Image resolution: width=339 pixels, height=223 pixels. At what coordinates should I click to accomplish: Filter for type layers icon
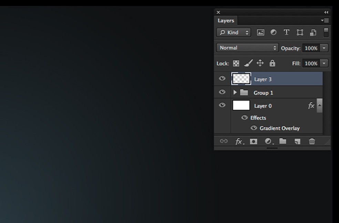(x=286, y=32)
